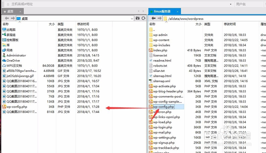
Task: Select wp-config-sample file on the server
Action: tap(167, 102)
